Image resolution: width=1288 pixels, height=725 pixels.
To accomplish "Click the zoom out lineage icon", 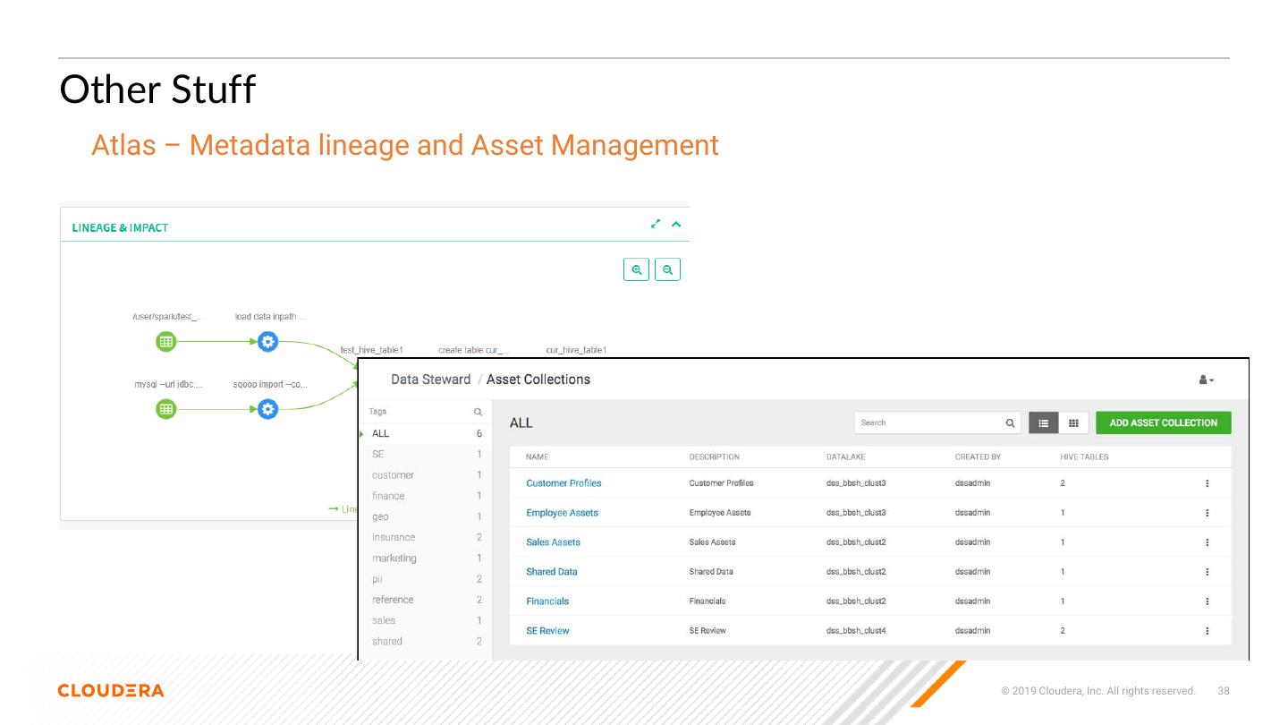I will (667, 269).
